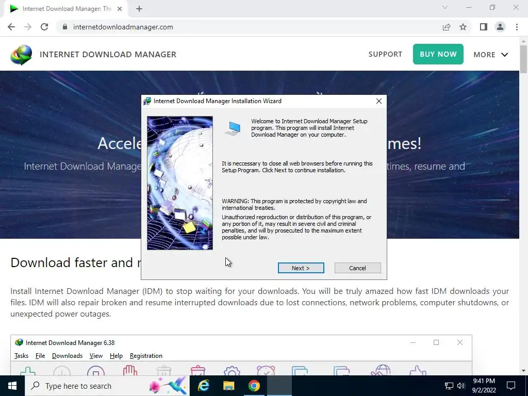
Task: Close the Installation Wizard dialog
Action: tap(379, 101)
